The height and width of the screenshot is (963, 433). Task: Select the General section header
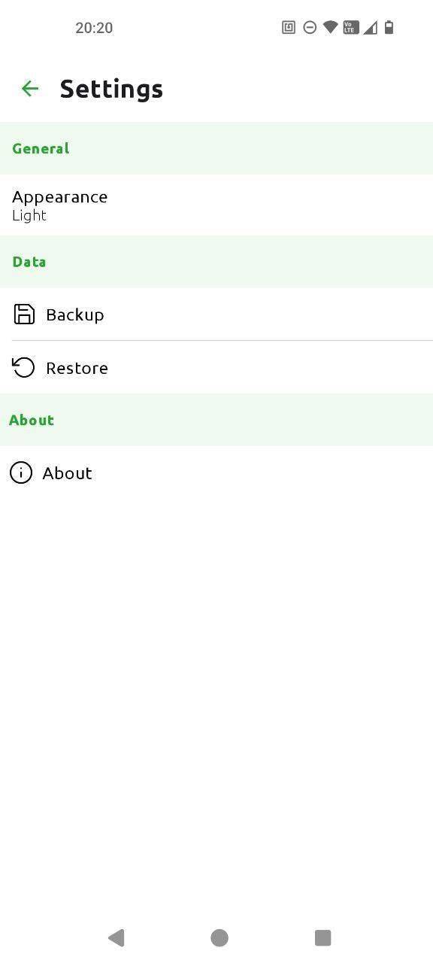click(41, 148)
